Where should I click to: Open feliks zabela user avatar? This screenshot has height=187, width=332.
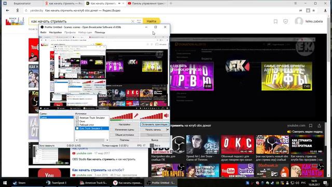click(x=299, y=21)
